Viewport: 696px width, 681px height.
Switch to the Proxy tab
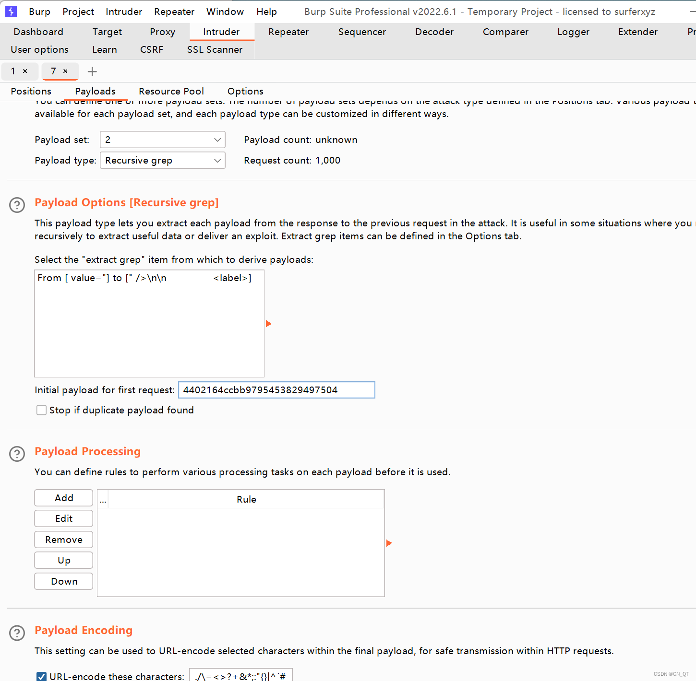click(162, 32)
